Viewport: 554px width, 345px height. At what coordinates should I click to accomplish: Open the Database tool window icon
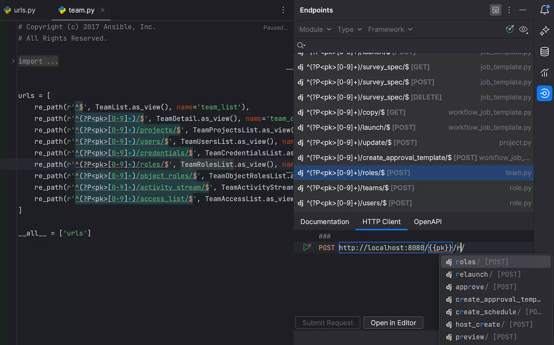click(x=544, y=52)
